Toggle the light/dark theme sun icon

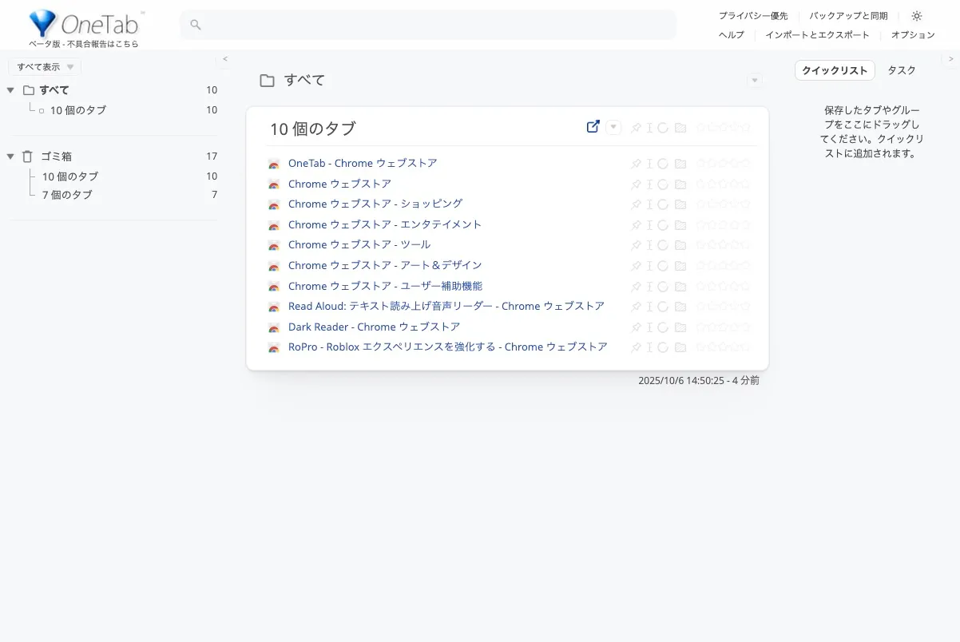[x=917, y=16]
